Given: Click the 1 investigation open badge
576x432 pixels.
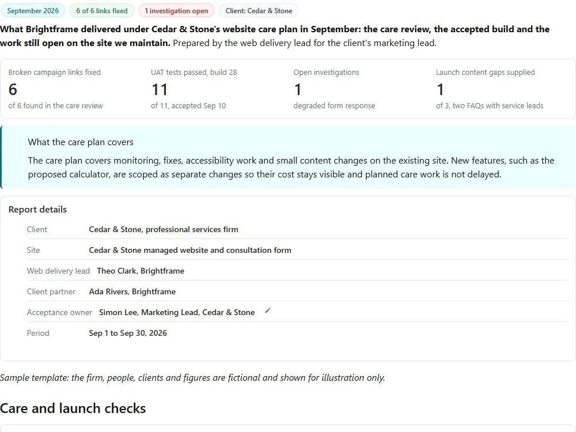Looking at the screenshot, I should click(x=176, y=10).
